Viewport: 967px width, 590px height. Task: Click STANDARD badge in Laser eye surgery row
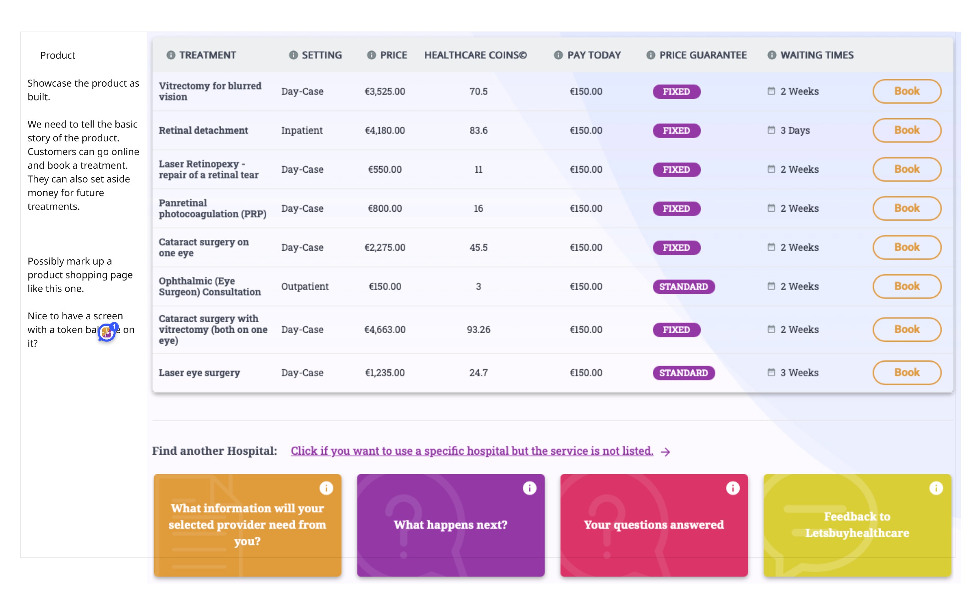pyautogui.click(x=683, y=373)
